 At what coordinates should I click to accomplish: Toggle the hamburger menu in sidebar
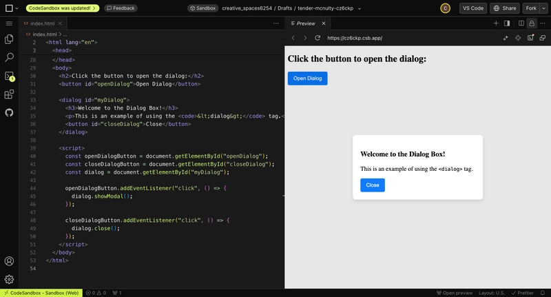click(10, 23)
